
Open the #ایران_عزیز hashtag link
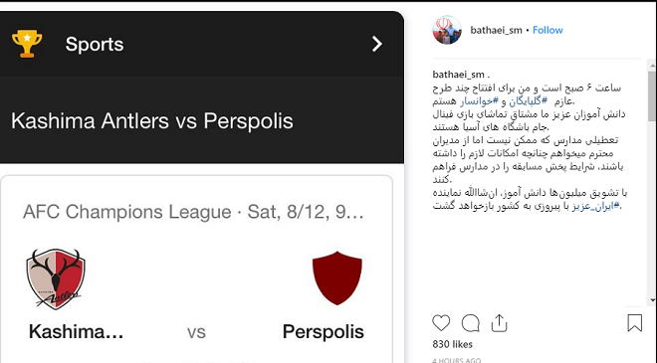595,206
